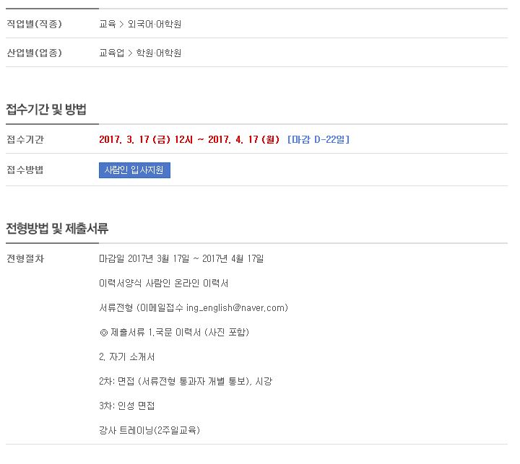Click the 사람인 입사지원 apply button
520x464 pixels.
pos(134,170)
